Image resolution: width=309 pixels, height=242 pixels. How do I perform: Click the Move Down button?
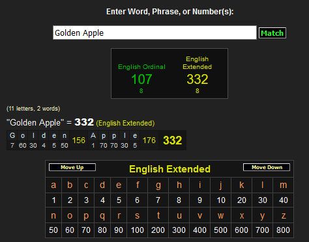click(267, 167)
